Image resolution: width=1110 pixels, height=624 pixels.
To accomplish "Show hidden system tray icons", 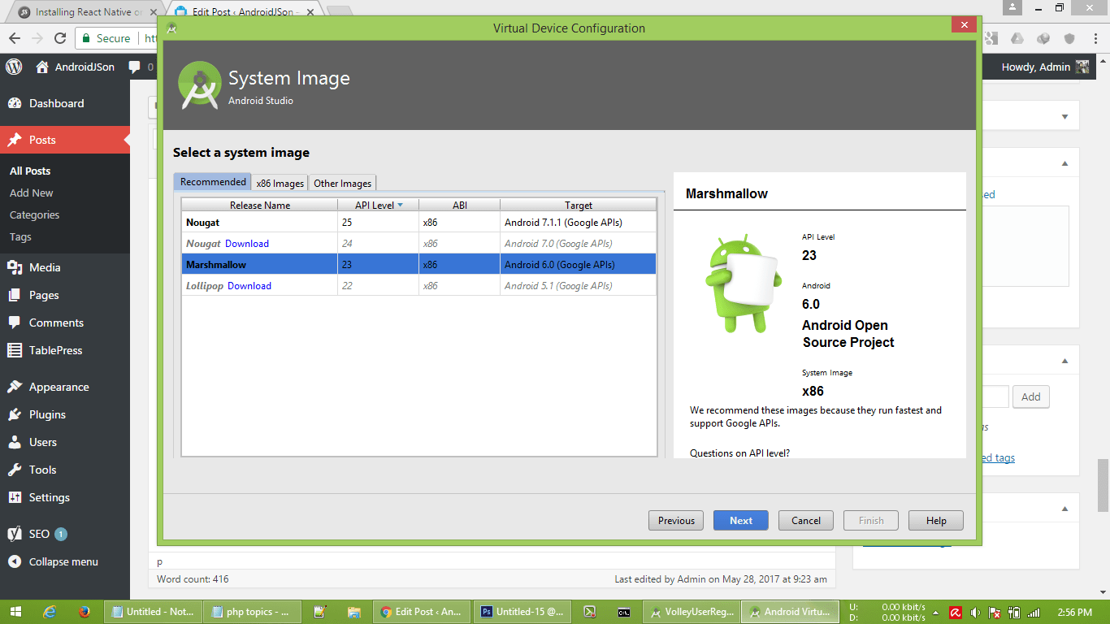I will coord(936,613).
